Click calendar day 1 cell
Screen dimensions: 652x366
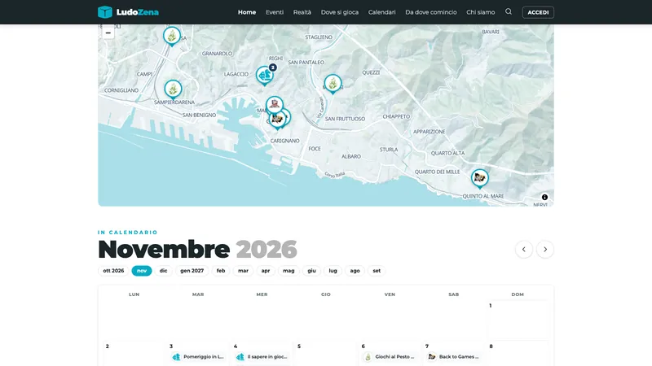pyautogui.click(x=518, y=320)
